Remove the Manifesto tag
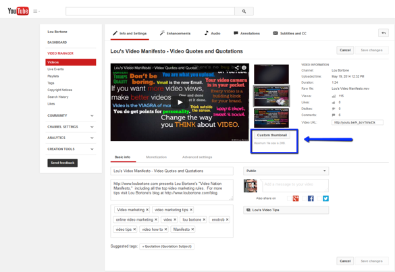Image resolution: width=395 pixels, height=272 pixels. [192, 229]
